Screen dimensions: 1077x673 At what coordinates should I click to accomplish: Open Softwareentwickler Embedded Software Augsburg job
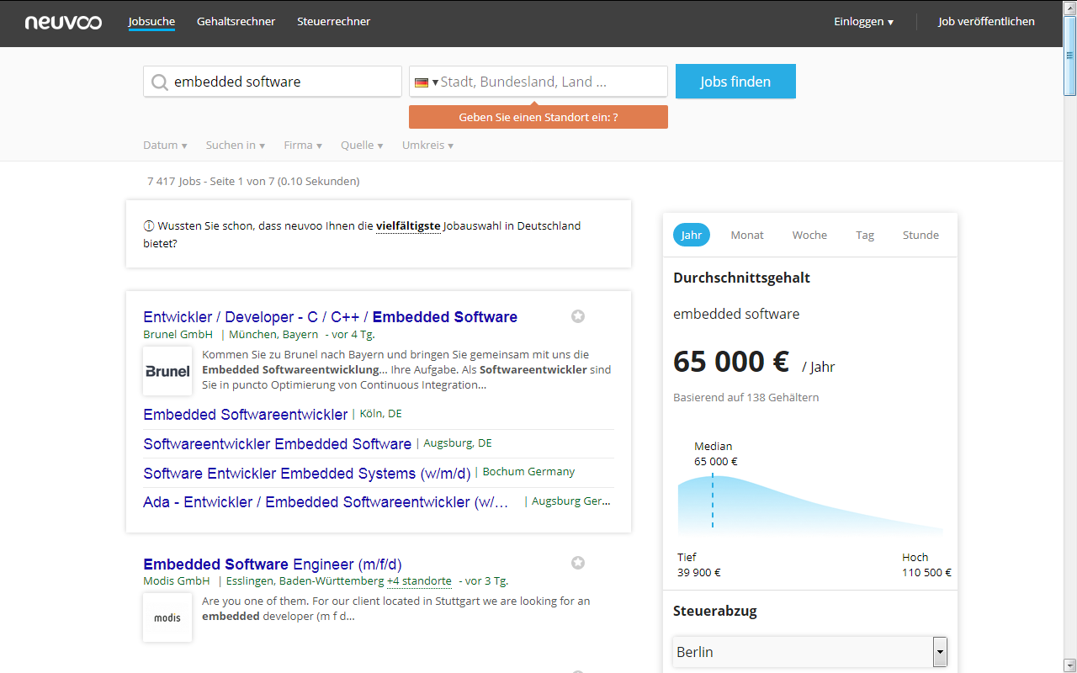tap(277, 444)
